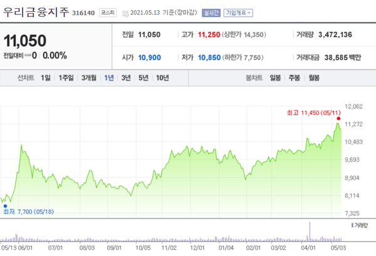Click the 봉차트 label
Screen dimensions: 376x256
point(254,78)
